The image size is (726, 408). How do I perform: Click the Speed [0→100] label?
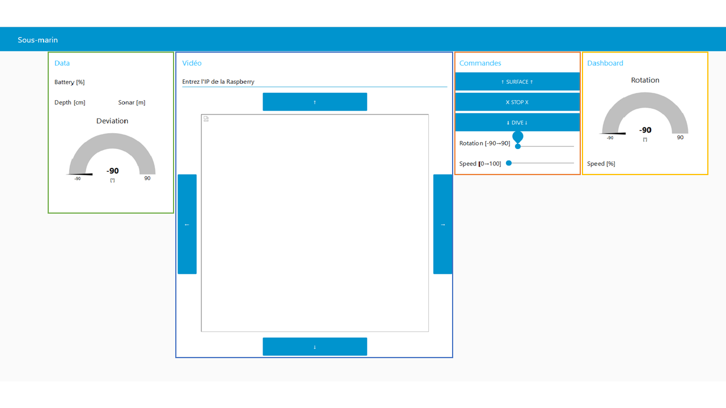(x=480, y=164)
